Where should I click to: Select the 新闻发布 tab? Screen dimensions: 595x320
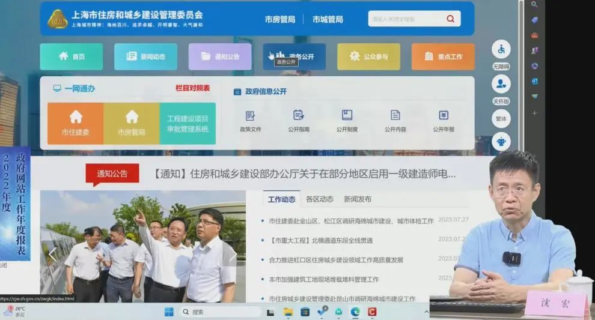pos(358,199)
